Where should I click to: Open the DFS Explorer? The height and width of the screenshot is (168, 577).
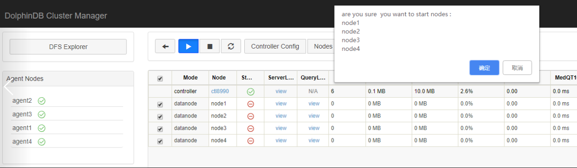[68, 47]
